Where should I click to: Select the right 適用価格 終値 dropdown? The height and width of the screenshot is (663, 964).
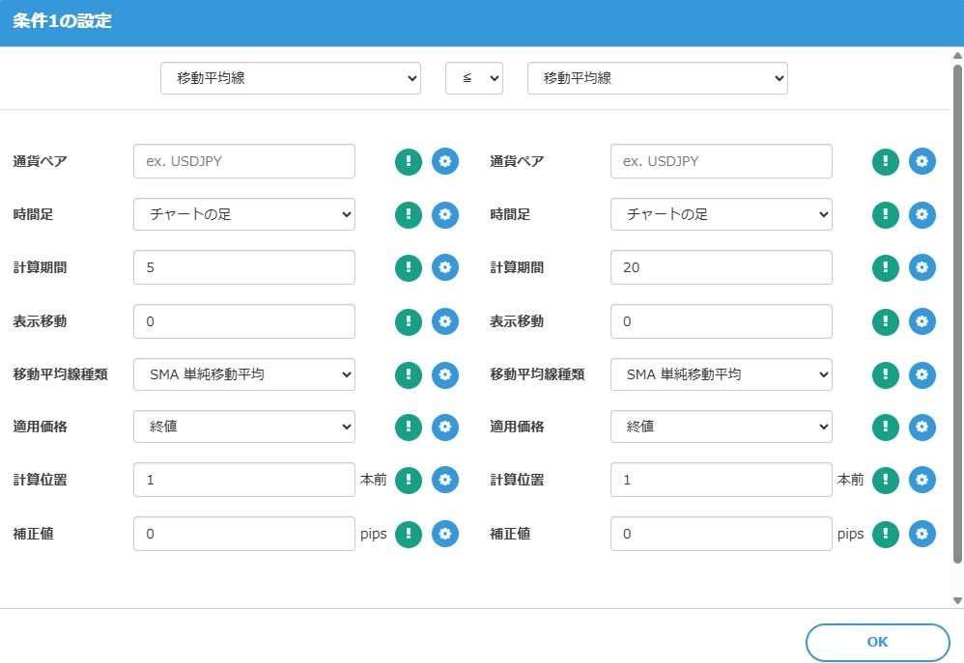click(x=721, y=427)
